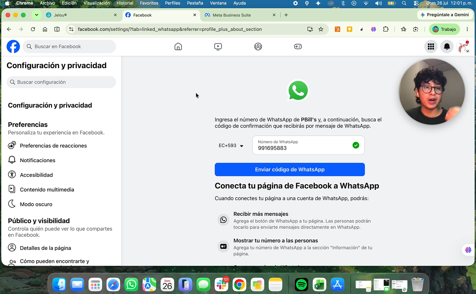Click the Buscar configuración search field
476x294 pixels.
(x=61, y=82)
